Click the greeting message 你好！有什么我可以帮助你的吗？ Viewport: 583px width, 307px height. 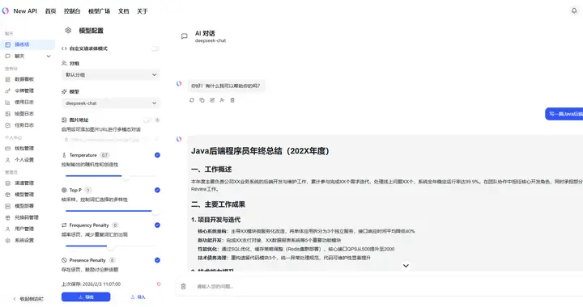tap(226, 86)
